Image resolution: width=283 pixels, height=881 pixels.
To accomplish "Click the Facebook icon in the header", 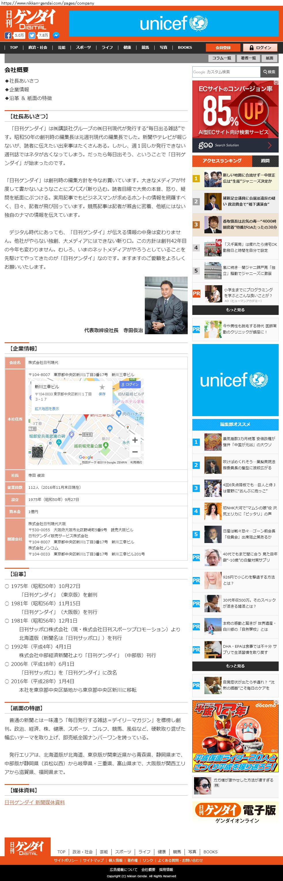I will [x=8, y=35].
